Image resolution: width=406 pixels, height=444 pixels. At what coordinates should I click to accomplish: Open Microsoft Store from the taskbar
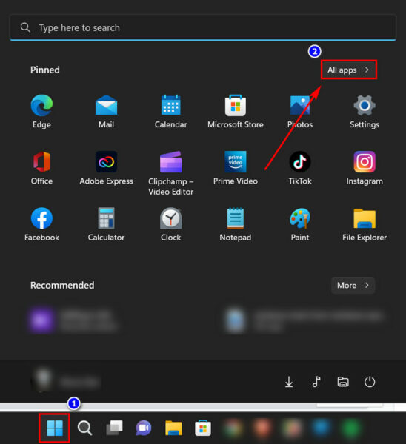203,428
